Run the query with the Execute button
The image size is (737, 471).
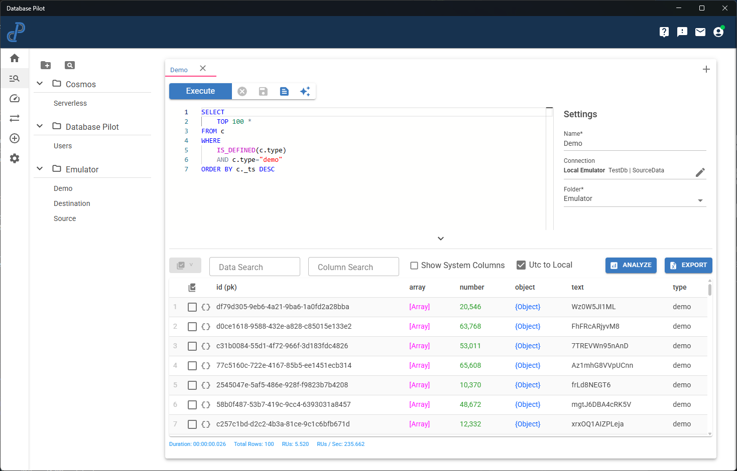[200, 91]
